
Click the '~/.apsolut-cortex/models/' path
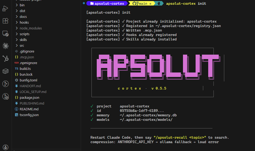(x=146, y=120)
